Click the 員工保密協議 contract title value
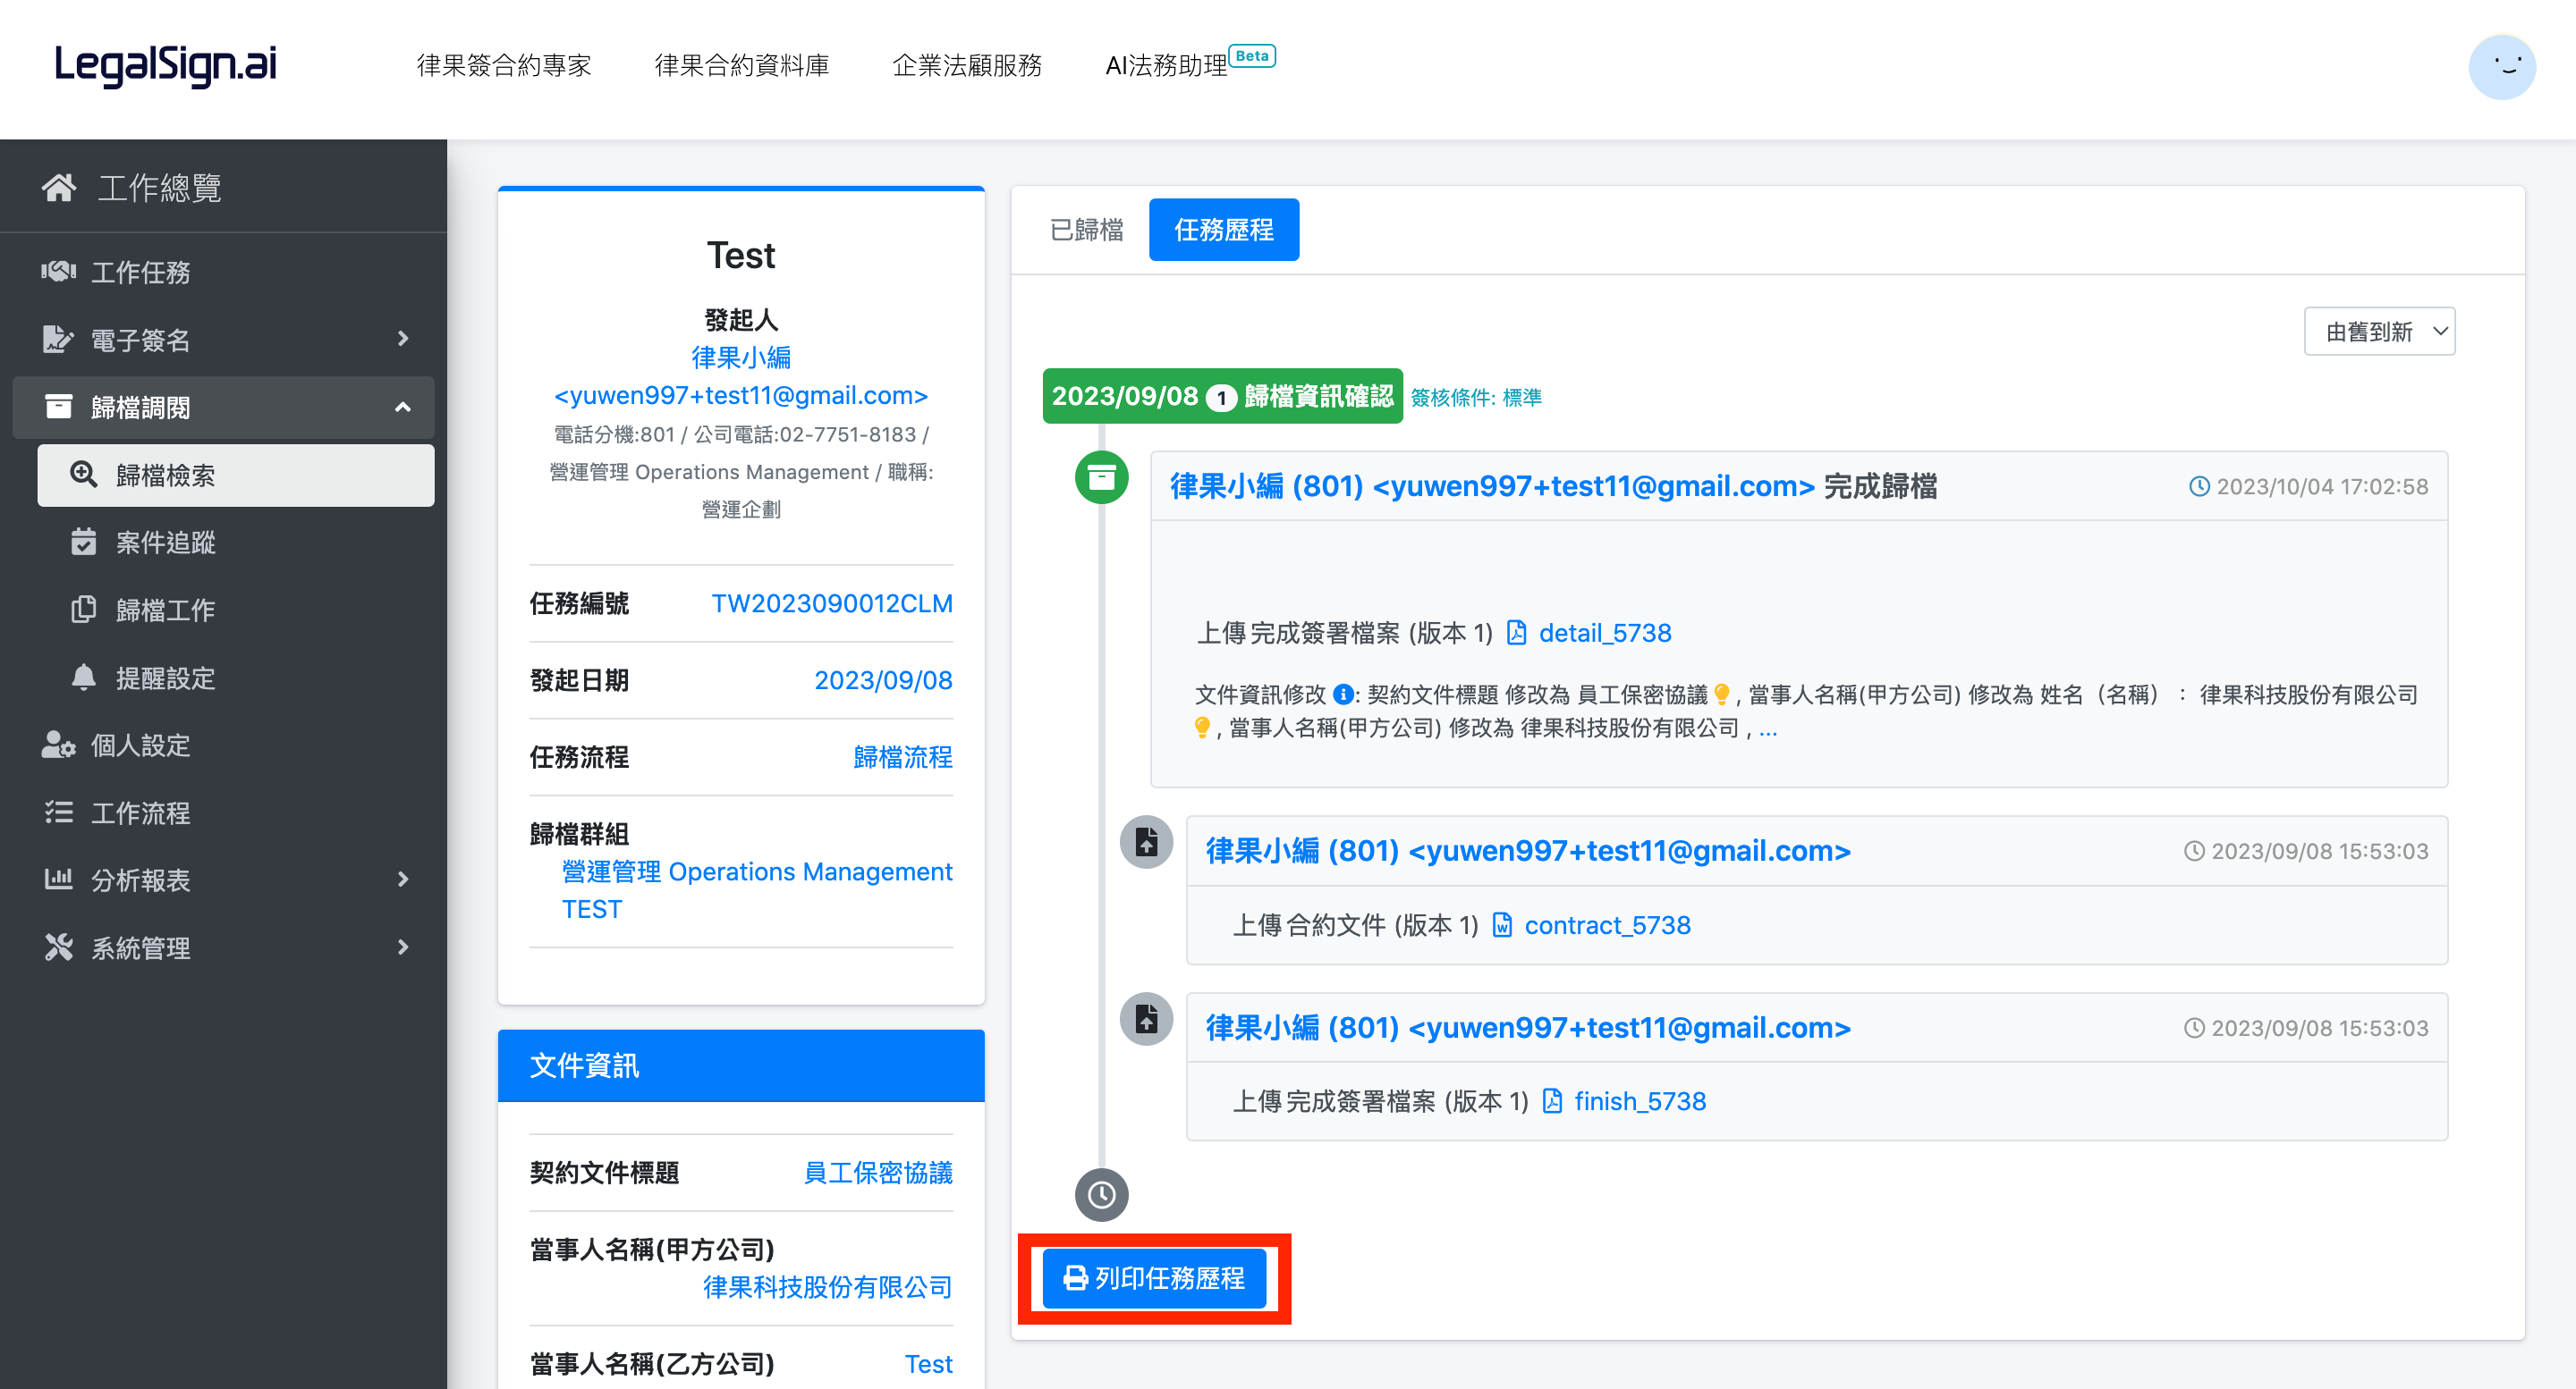Screen dimensions: 2576x1389 pyautogui.click(x=878, y=1172)
